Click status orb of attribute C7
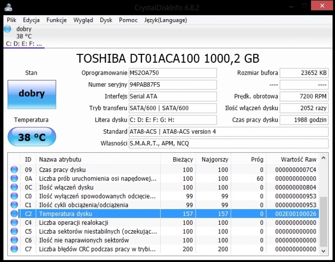335x262 pixels. pyautogui.click(x=14, y=249)
